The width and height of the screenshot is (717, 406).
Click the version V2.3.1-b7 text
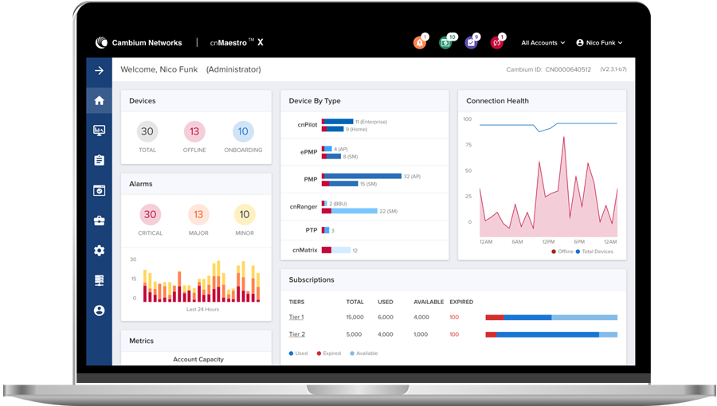click(613, 69)
